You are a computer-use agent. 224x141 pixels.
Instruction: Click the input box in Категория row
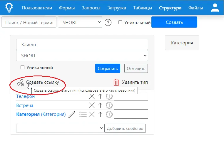[x=131, y=114]
